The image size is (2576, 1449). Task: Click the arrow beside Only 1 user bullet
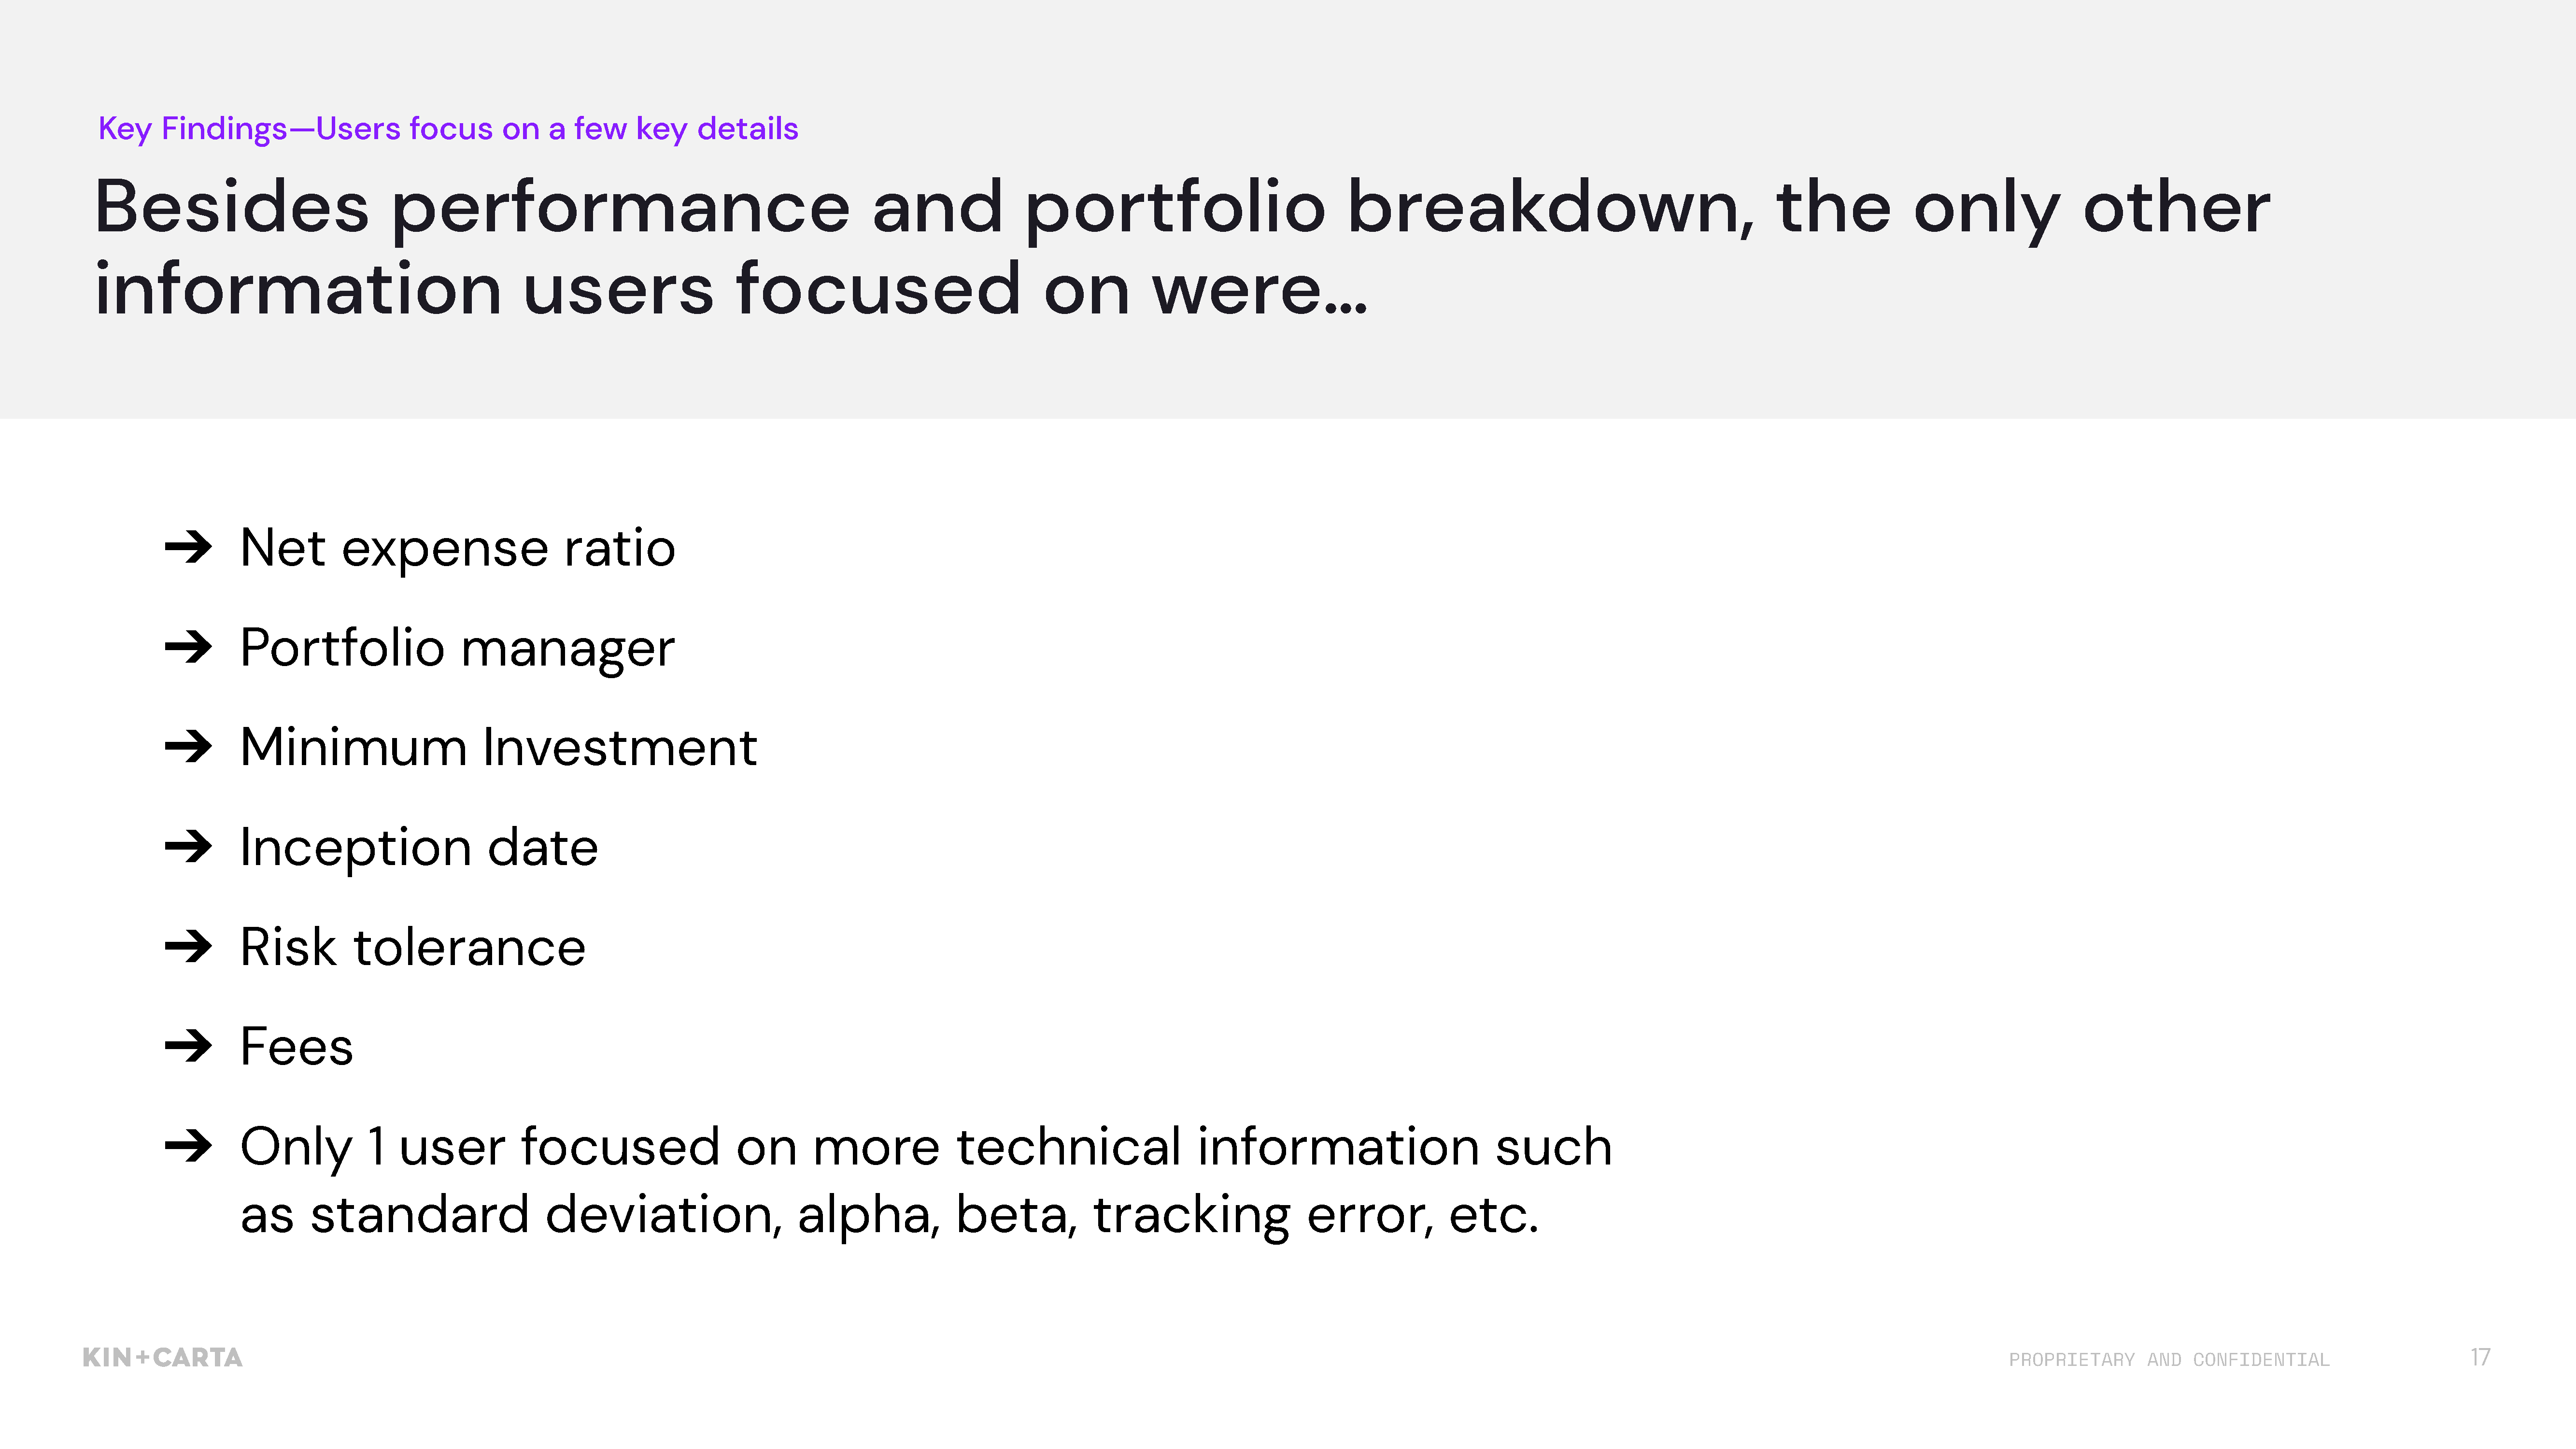click(188, 1146)
